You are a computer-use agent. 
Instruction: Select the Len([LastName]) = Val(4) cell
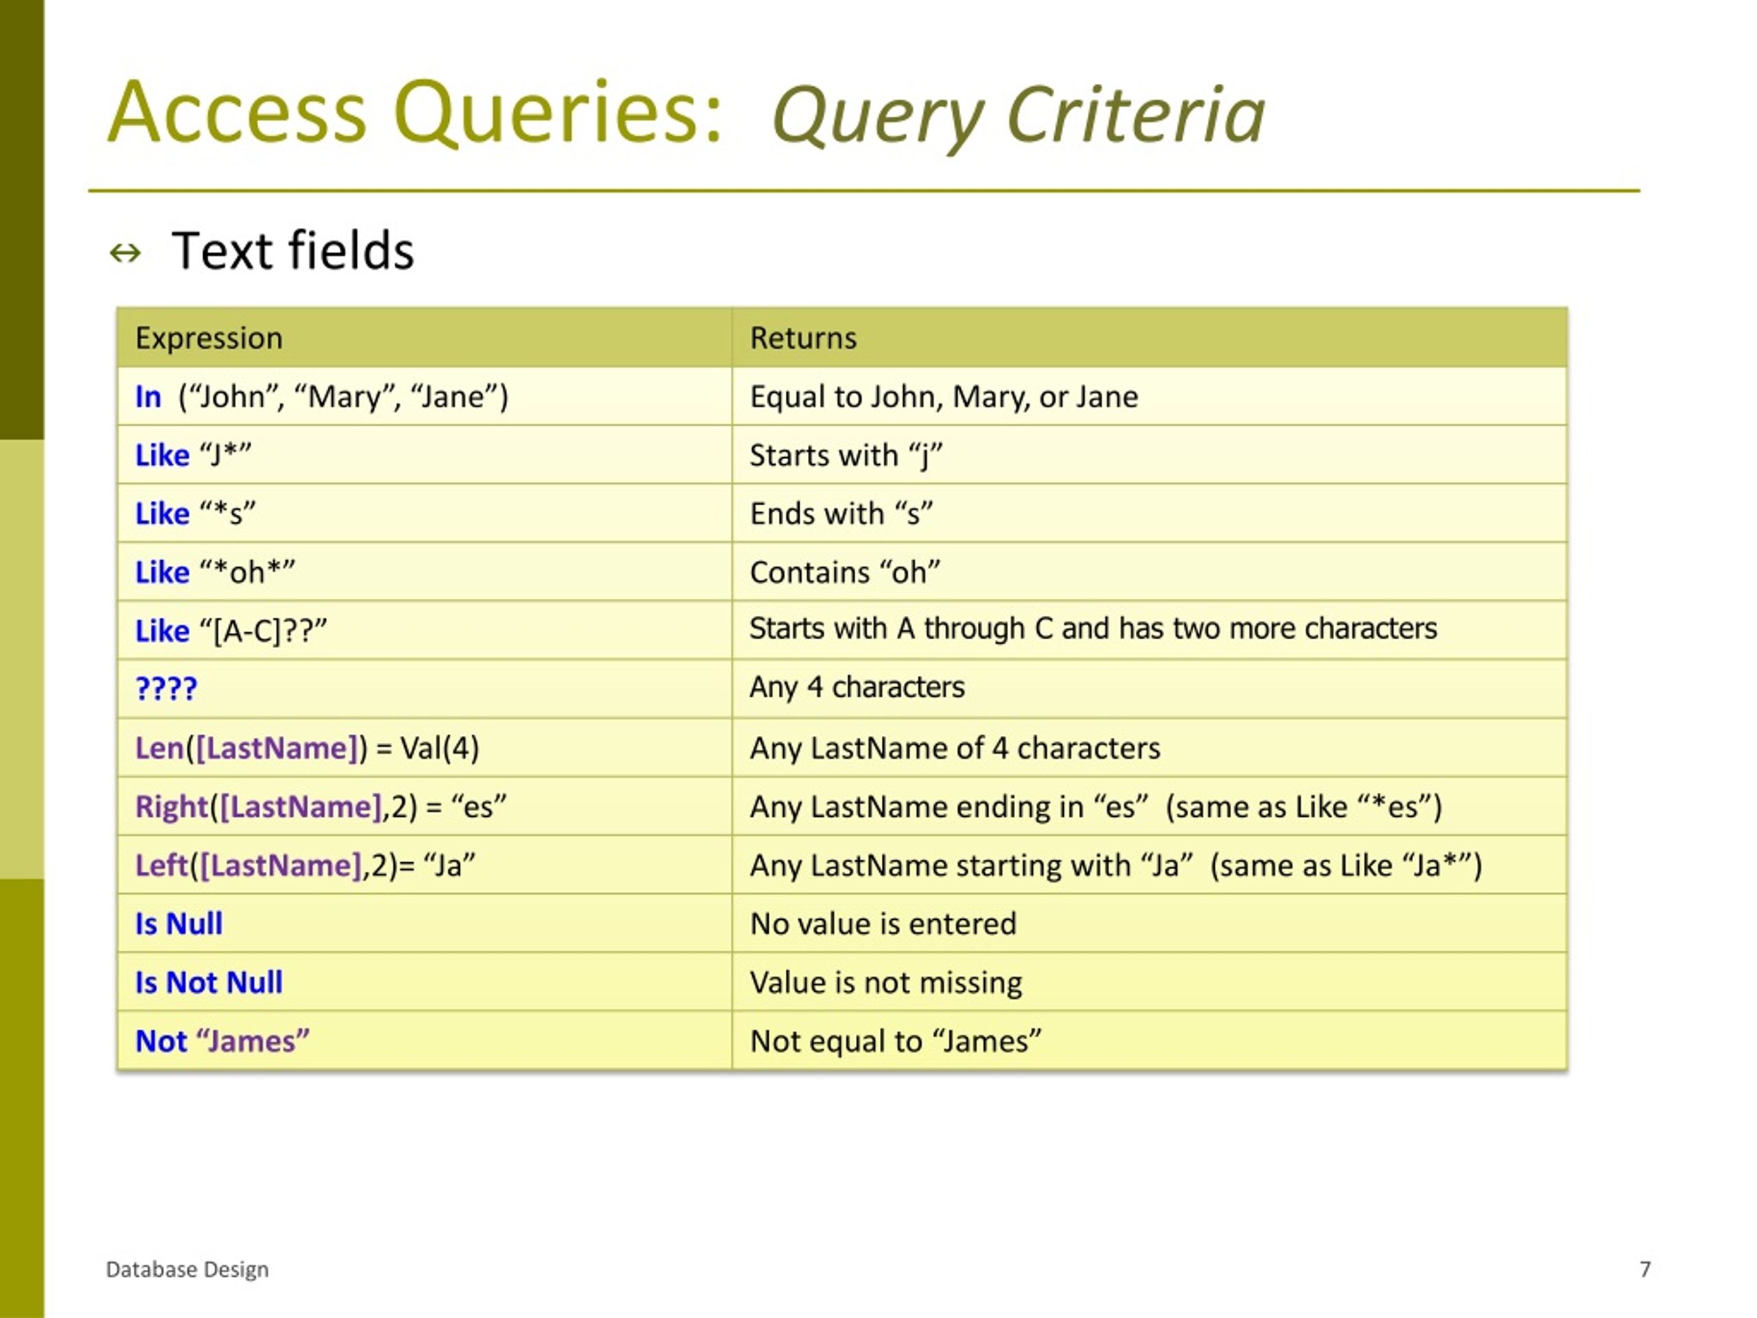pyautogui.click(x=424, y=748)
